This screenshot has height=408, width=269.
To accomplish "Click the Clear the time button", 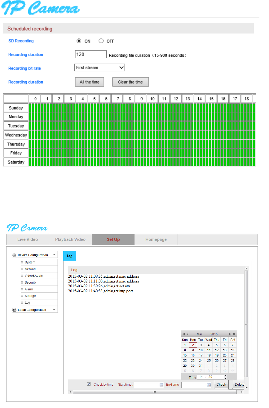I will [130, 82].
